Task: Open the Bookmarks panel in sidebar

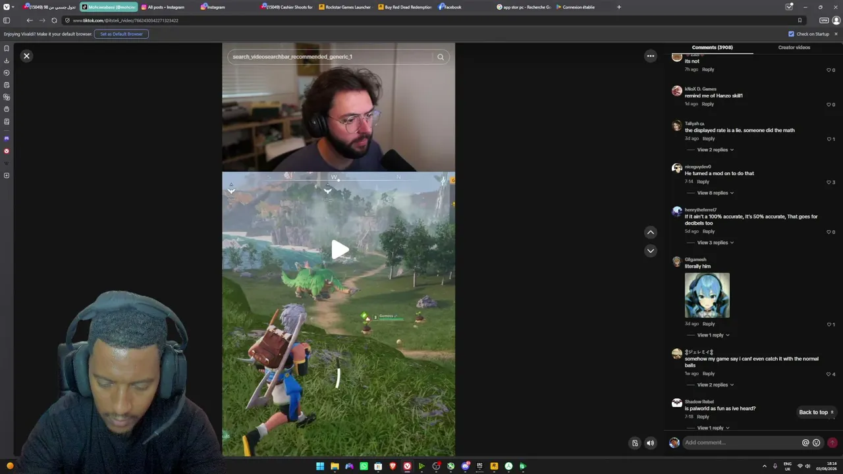Action: 7,48
